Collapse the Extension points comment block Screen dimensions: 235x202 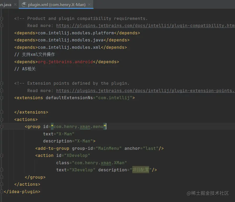click(2, 83)
